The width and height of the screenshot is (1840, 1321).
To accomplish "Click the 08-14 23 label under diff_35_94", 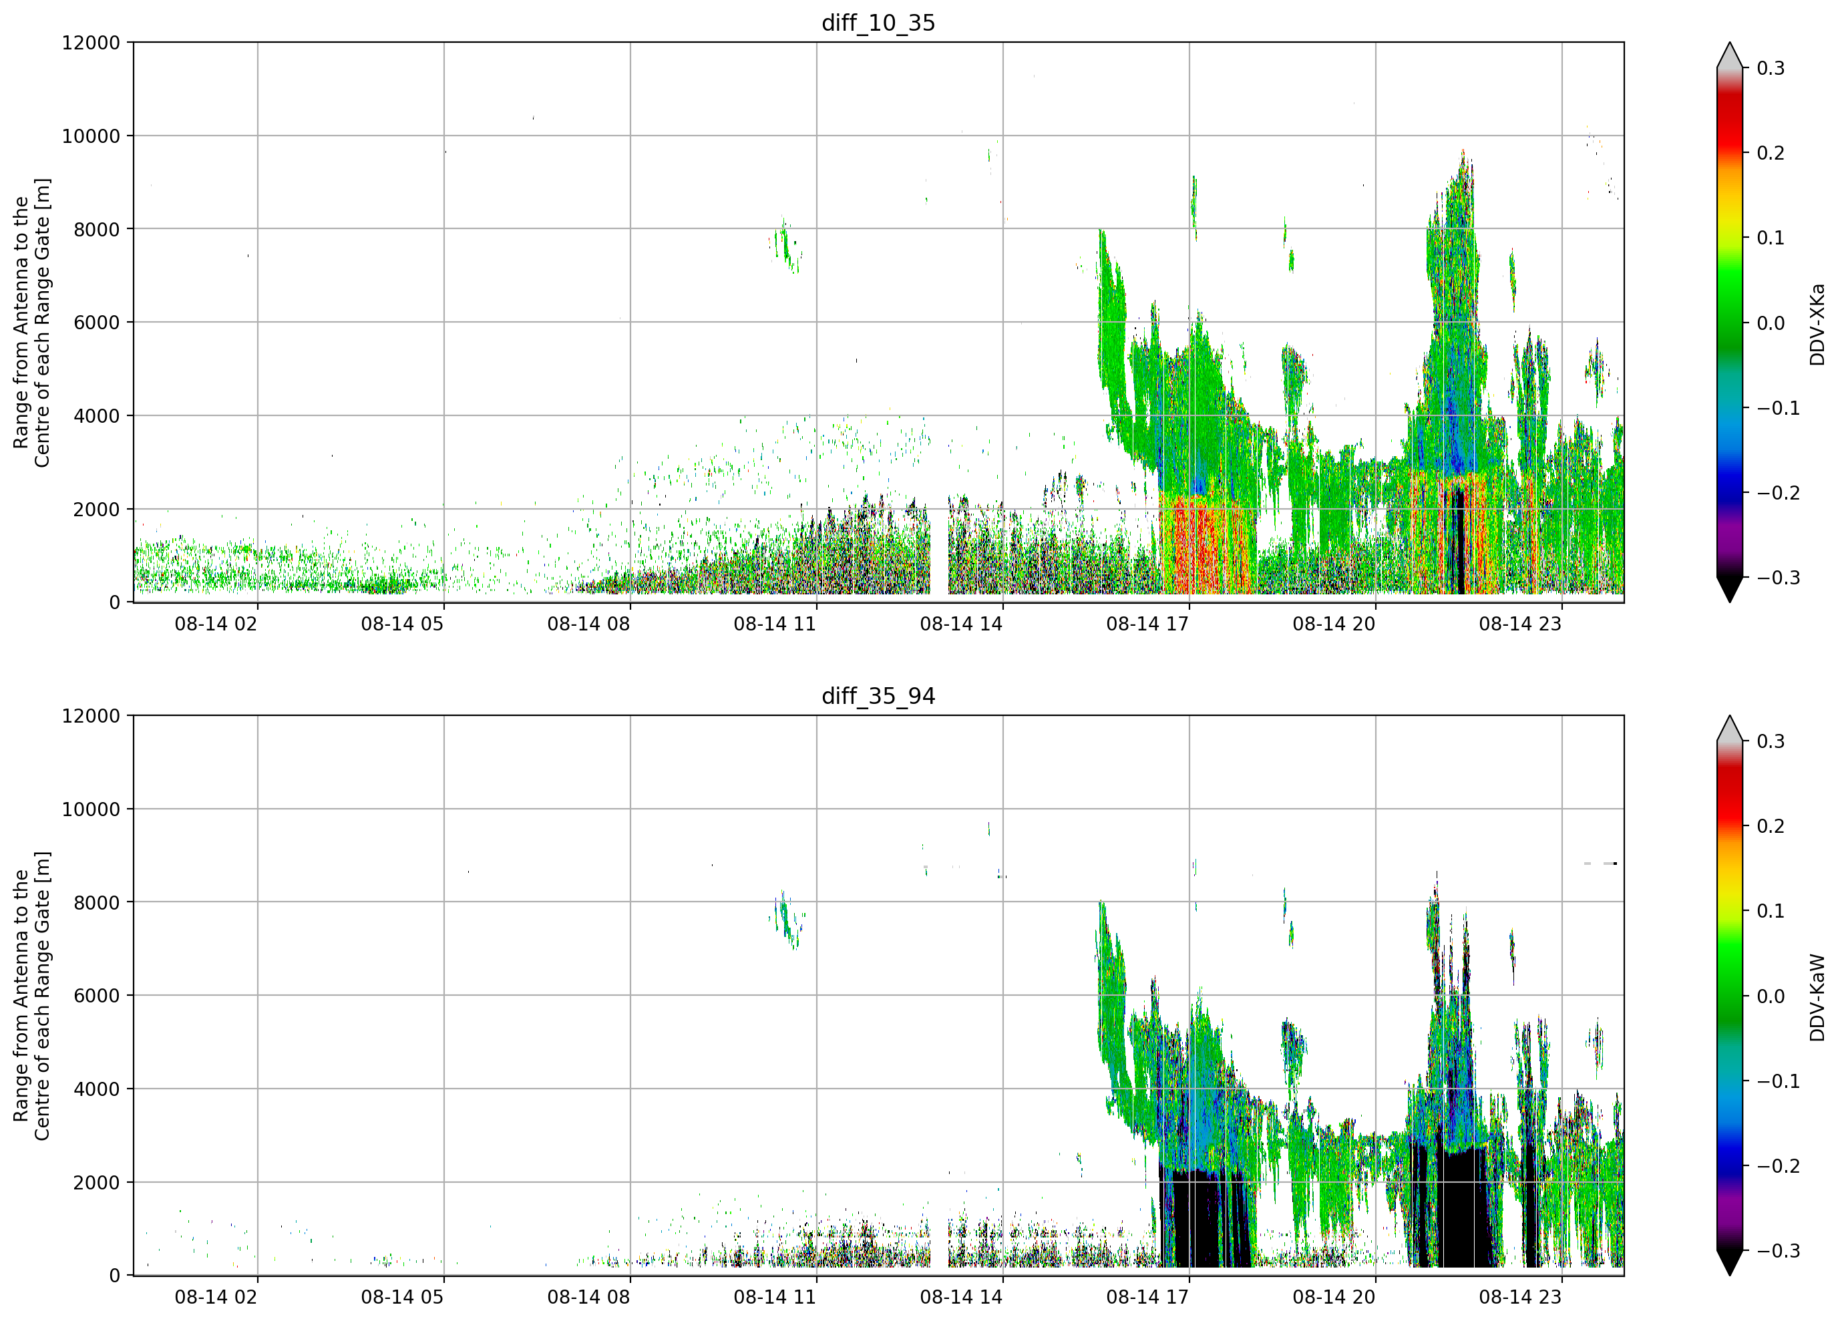I will tap(1520, 1298).
